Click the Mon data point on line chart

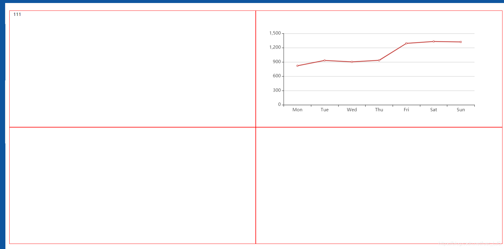[297, 66]
